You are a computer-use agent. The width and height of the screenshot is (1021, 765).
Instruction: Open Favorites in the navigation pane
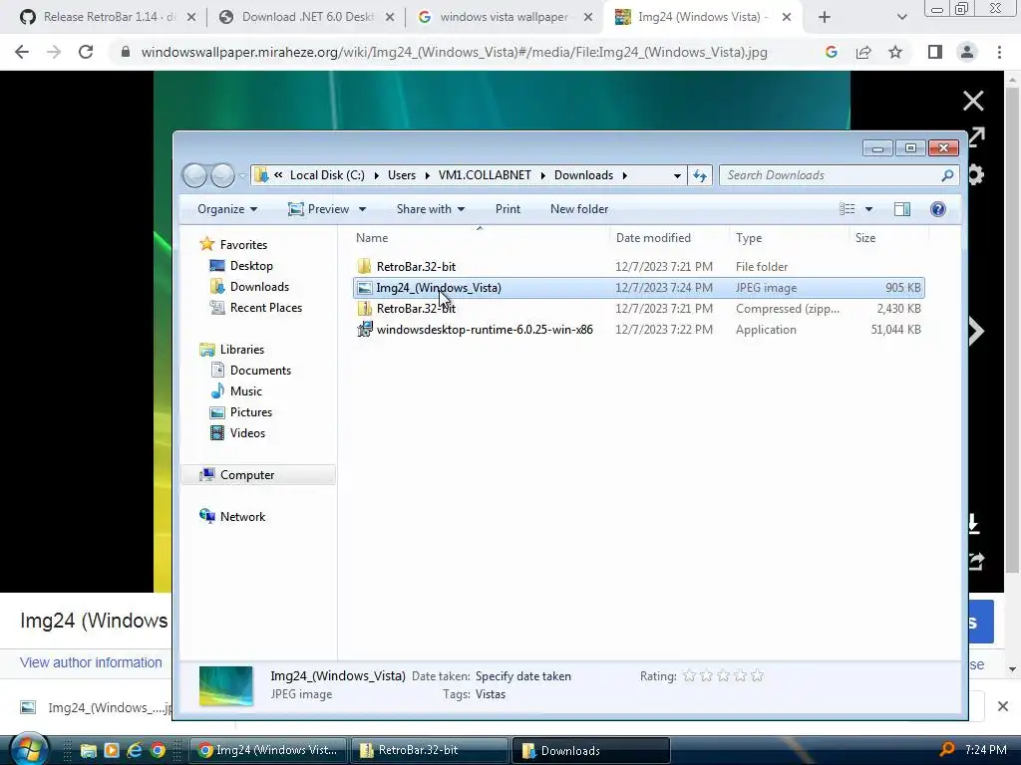pyautogui.click(x=243, y=245)
